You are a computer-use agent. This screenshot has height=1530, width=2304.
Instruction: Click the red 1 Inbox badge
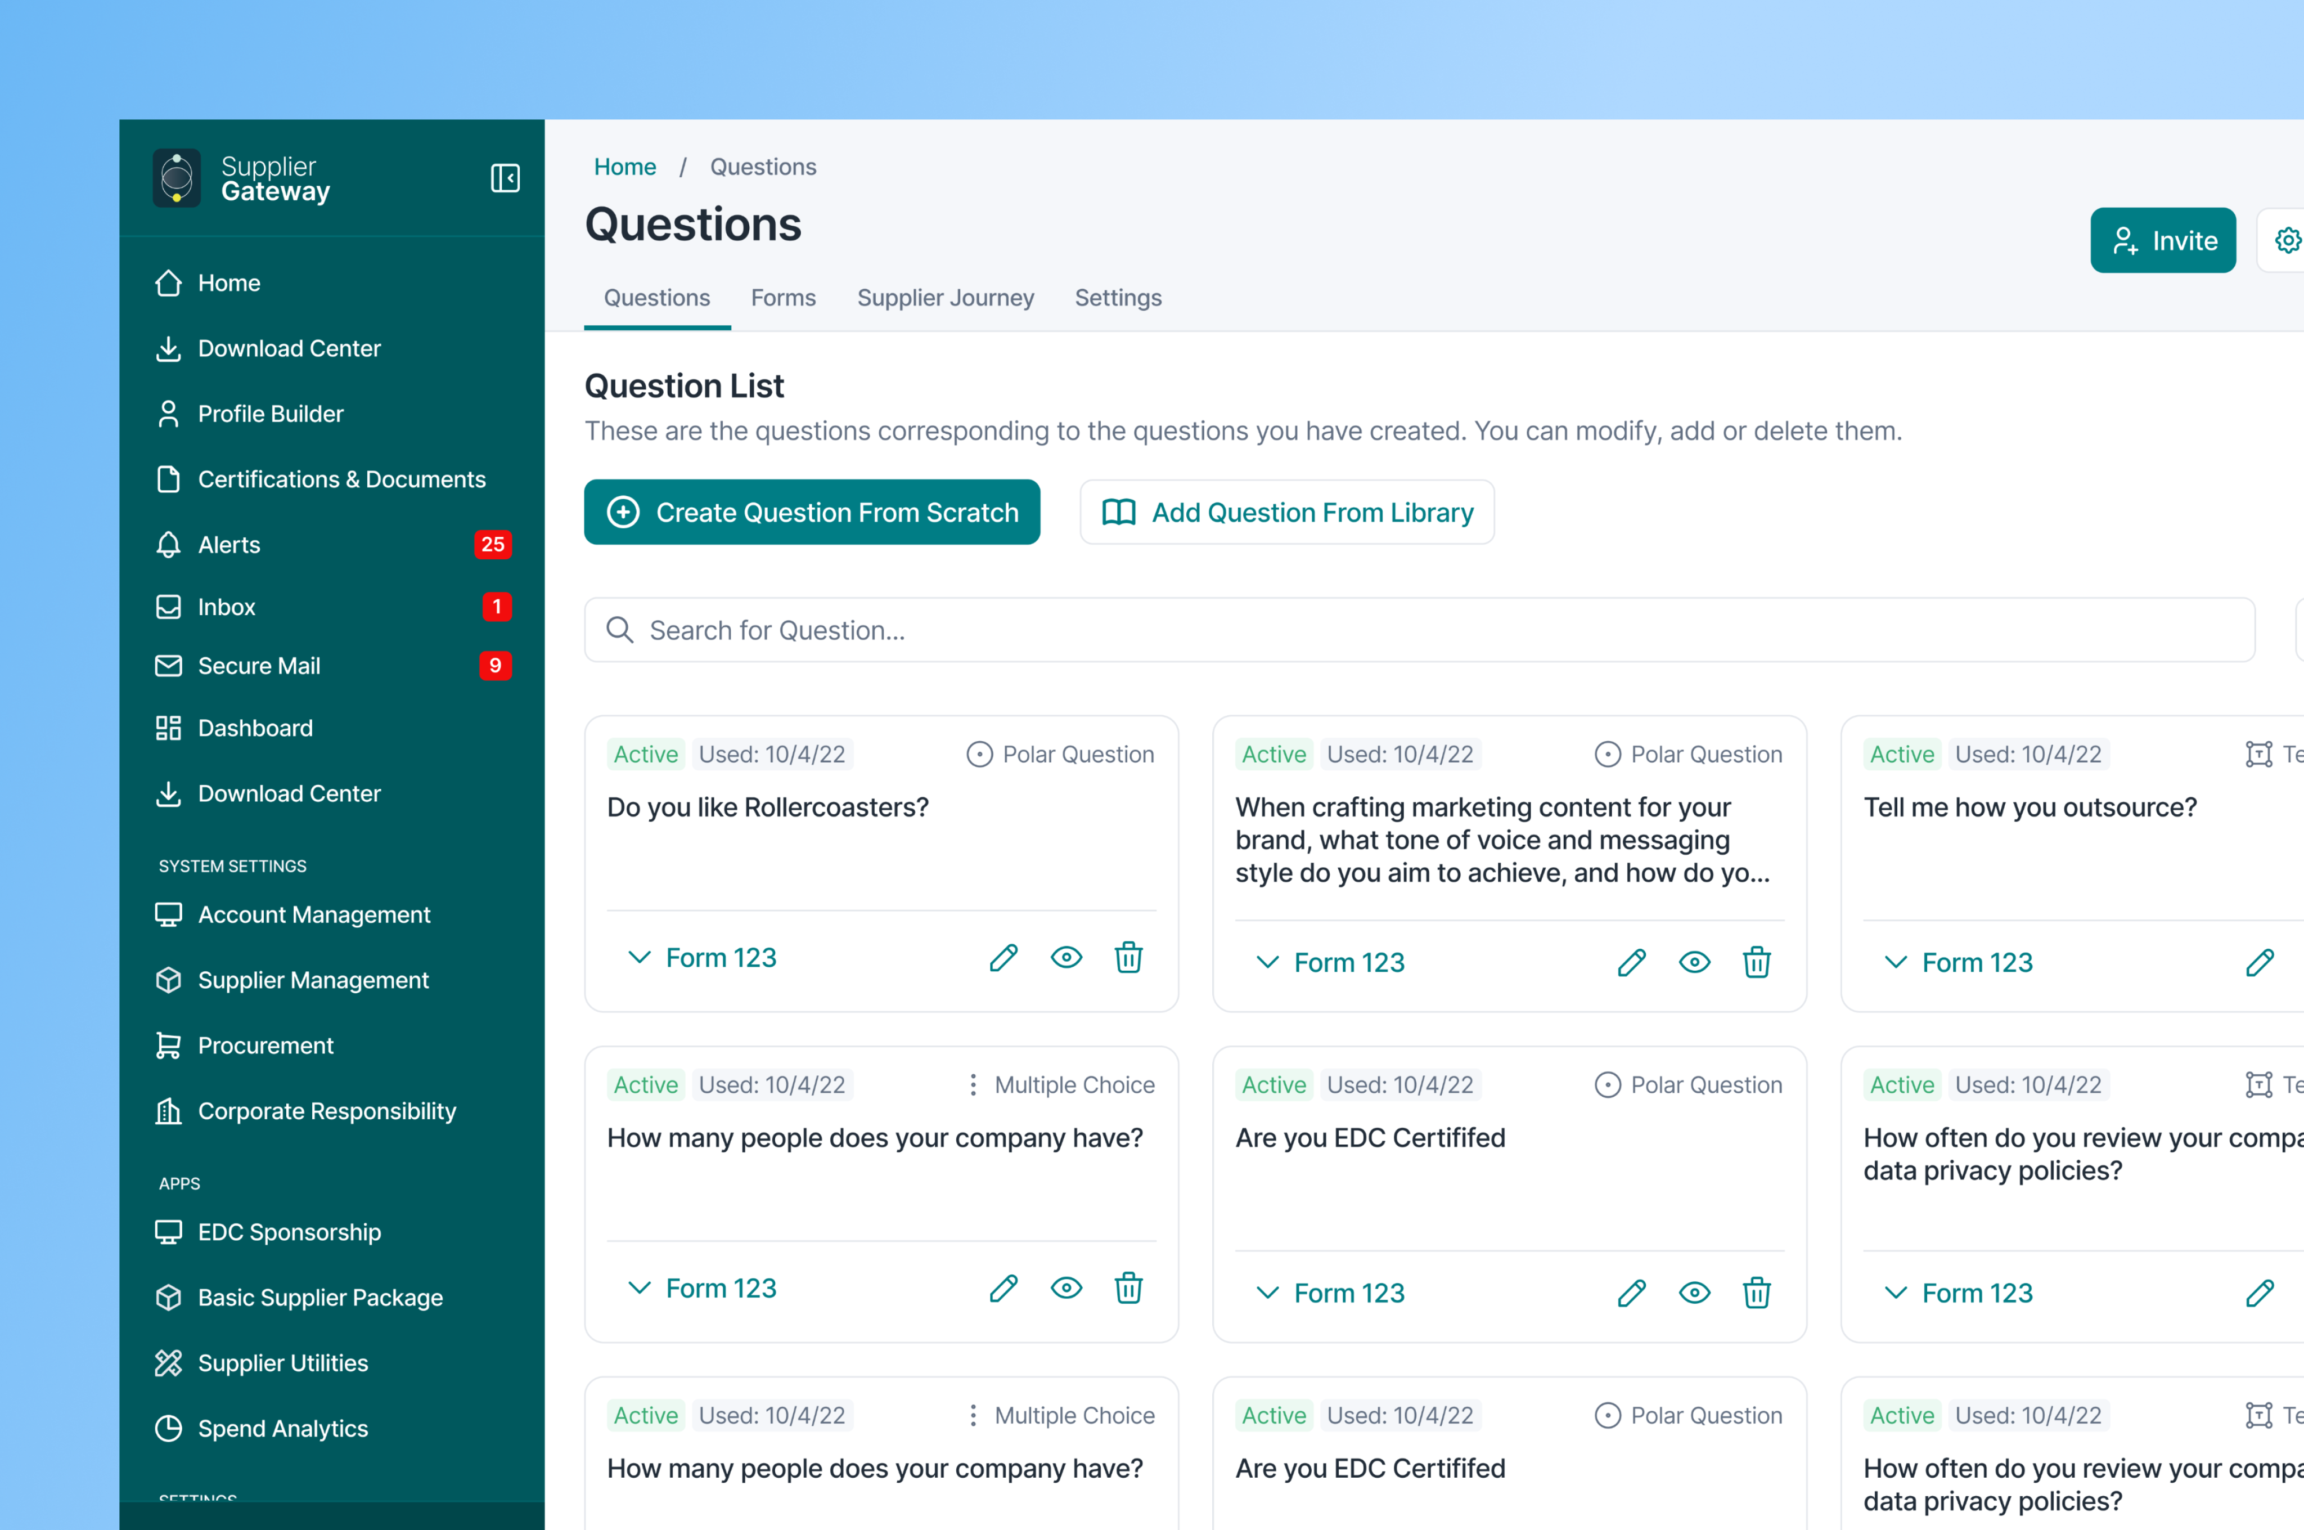(x=497, y=607)
